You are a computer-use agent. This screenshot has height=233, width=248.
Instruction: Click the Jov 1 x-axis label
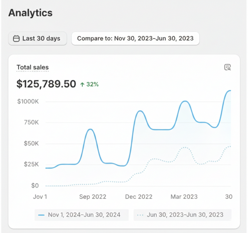pyautogui.click(x=40, y=196)
